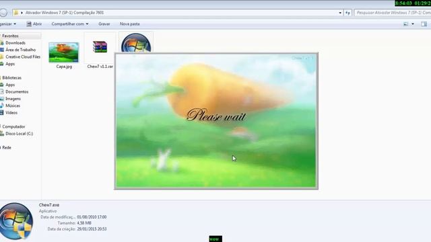Viewport: 431px width, 242px height.
Task: Click the Chew7.exe icon in details pane
Action: click(16, 221)
